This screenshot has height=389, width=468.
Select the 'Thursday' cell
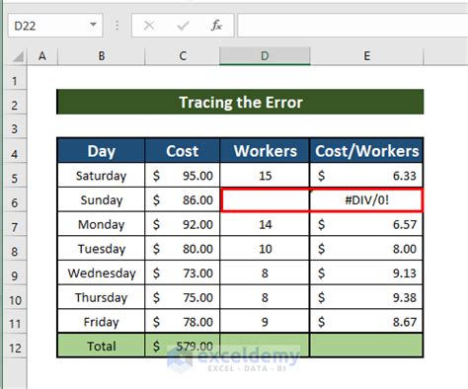click(x=101, y=297)
